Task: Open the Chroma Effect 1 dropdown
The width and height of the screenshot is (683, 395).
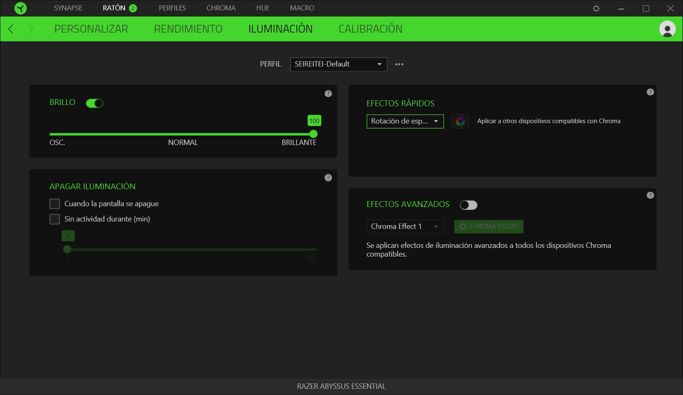Action: click(x=405, y=226)
